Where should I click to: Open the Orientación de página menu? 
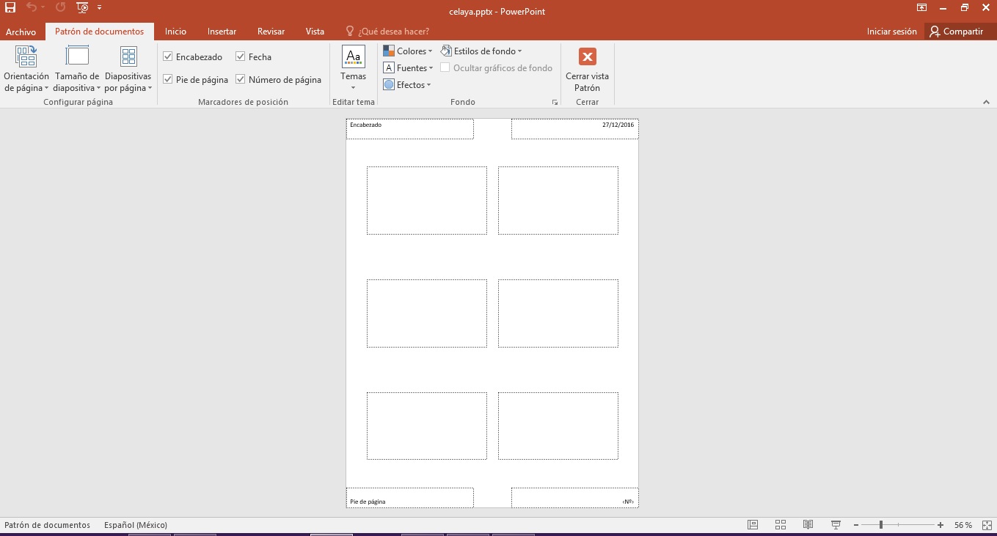click(26, 70)
